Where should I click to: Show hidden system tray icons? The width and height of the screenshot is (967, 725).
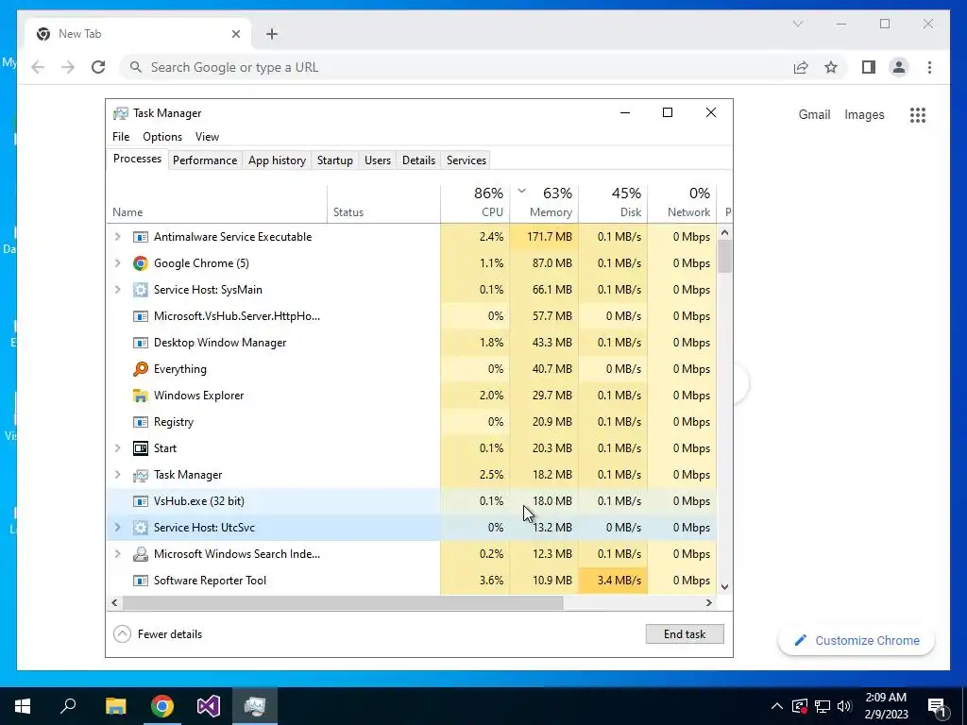click(x=777, y=706)
